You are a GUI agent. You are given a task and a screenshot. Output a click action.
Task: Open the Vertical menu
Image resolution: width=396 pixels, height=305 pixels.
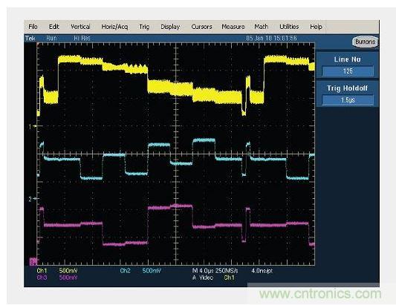[x=80, y=27]
